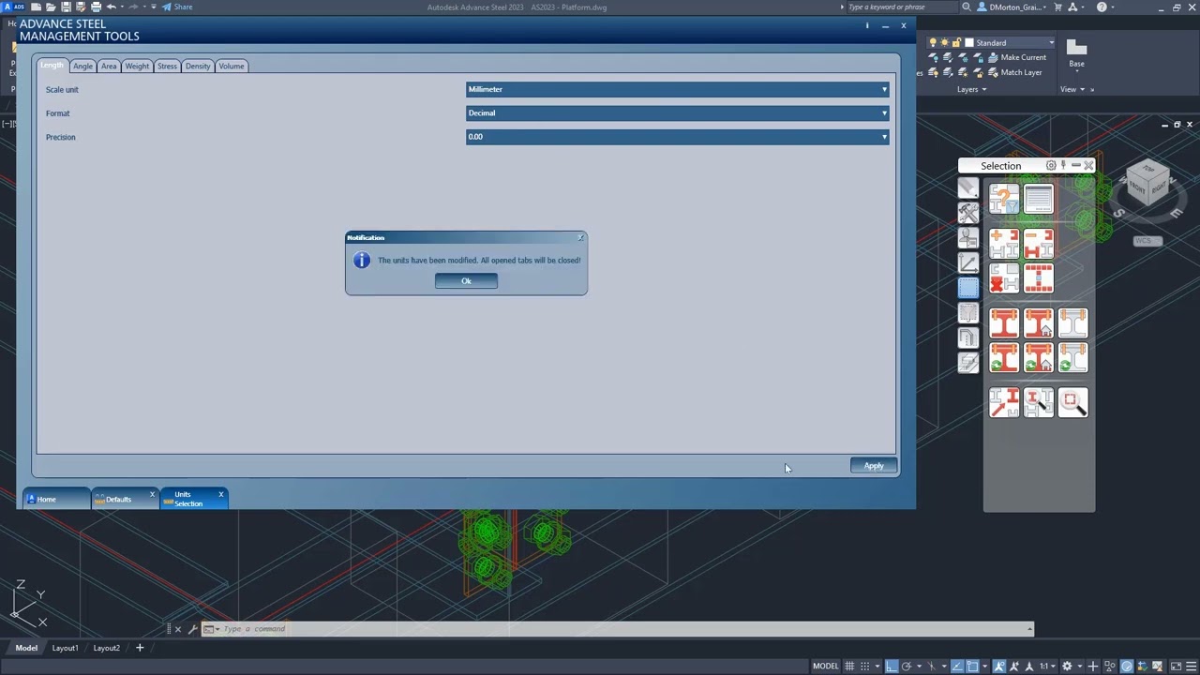Switch to the Model tab

pyautogui.click(x=26, y=648)
